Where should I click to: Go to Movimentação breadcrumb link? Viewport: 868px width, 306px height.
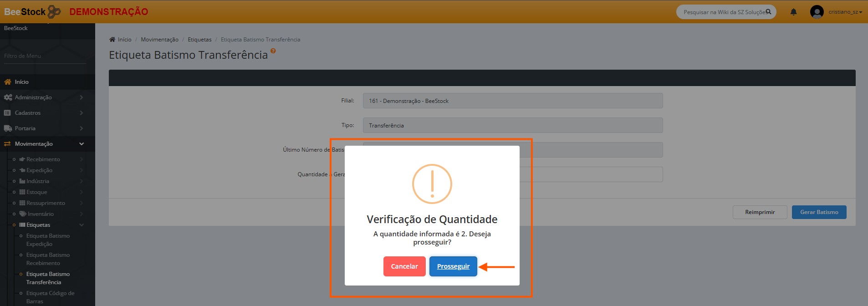(x=159, y=40)
